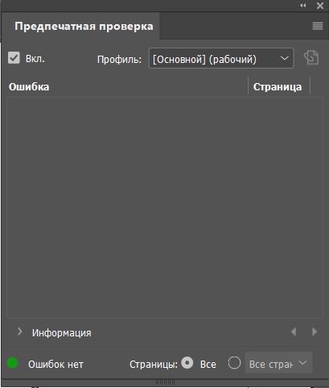Open the Профиль dropdown
This screenshot has width=329, height=388.
[221, 58]
